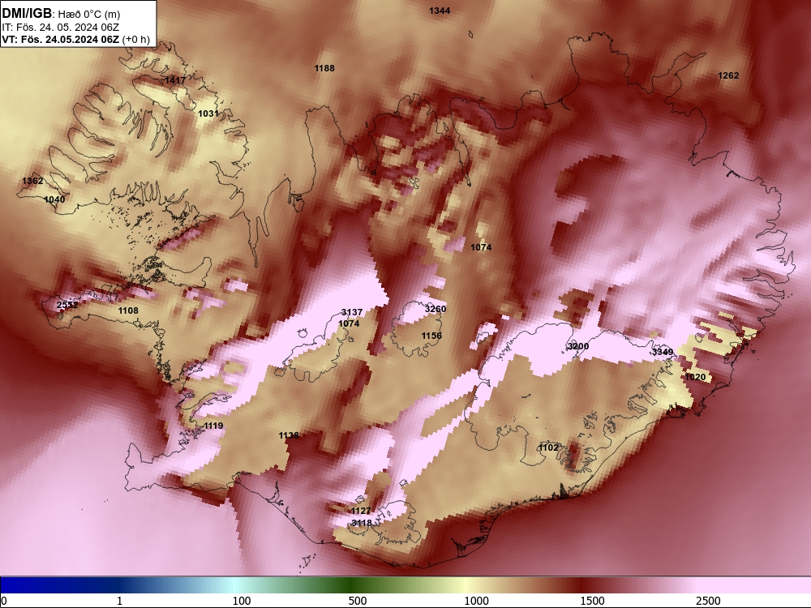811x608 pixels.
Task: Click the 1031 map value
Action: tap(208, 113)
